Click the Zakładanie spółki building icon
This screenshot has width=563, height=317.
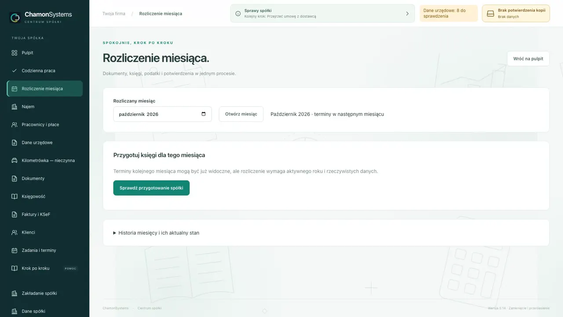point(15,293)
